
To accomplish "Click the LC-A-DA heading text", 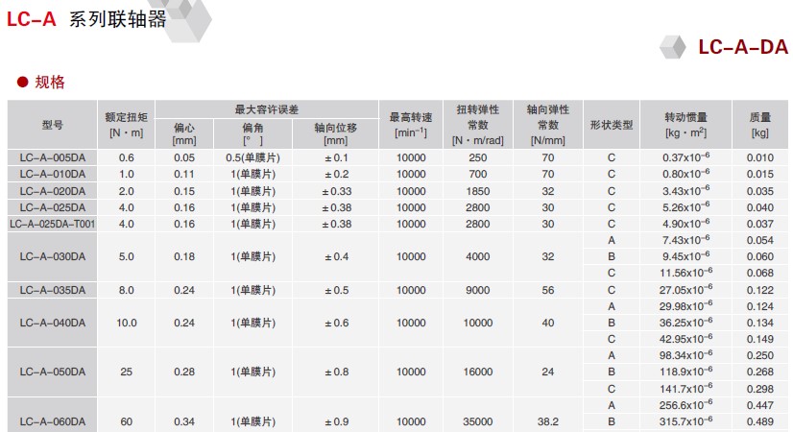I will [x=742, y=48].
